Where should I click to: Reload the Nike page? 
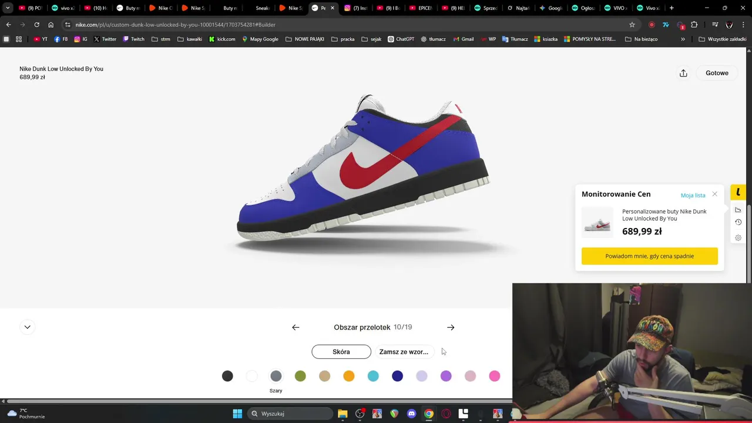[36, 25]
